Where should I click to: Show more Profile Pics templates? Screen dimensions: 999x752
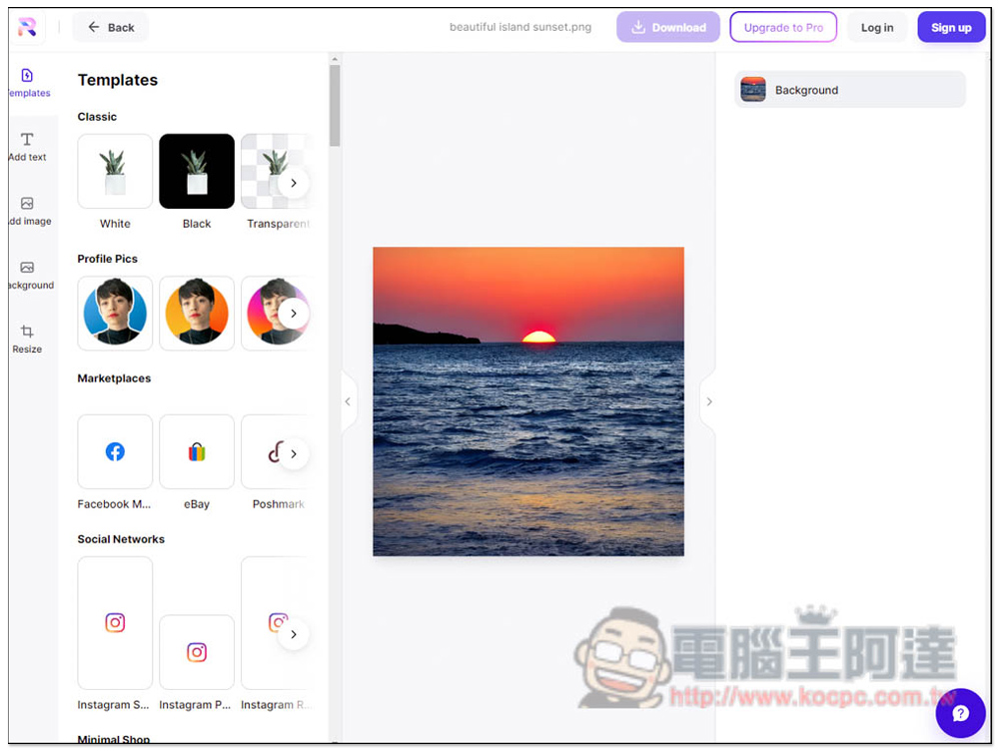(x=293, y=314)
